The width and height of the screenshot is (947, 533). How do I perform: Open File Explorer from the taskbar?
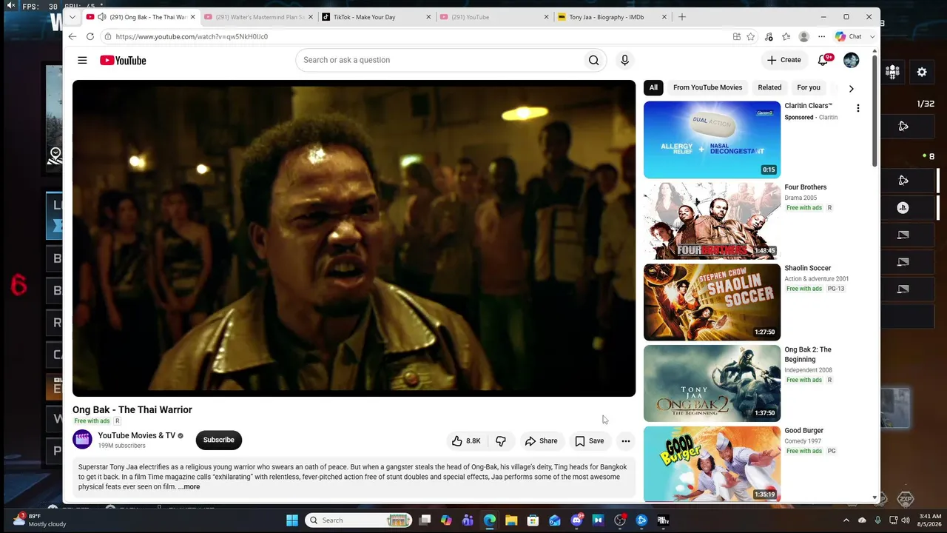point(511,520)
